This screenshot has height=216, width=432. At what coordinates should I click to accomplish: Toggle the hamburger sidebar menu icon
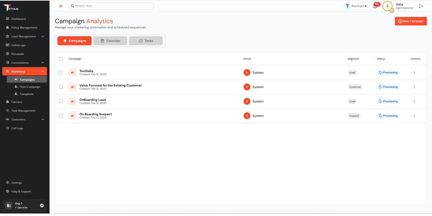coord(61,6)
